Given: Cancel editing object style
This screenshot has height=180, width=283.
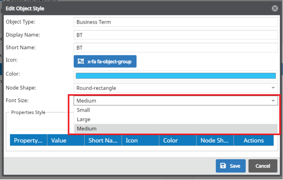Looking at the screenshot, I should pos(263,166).
